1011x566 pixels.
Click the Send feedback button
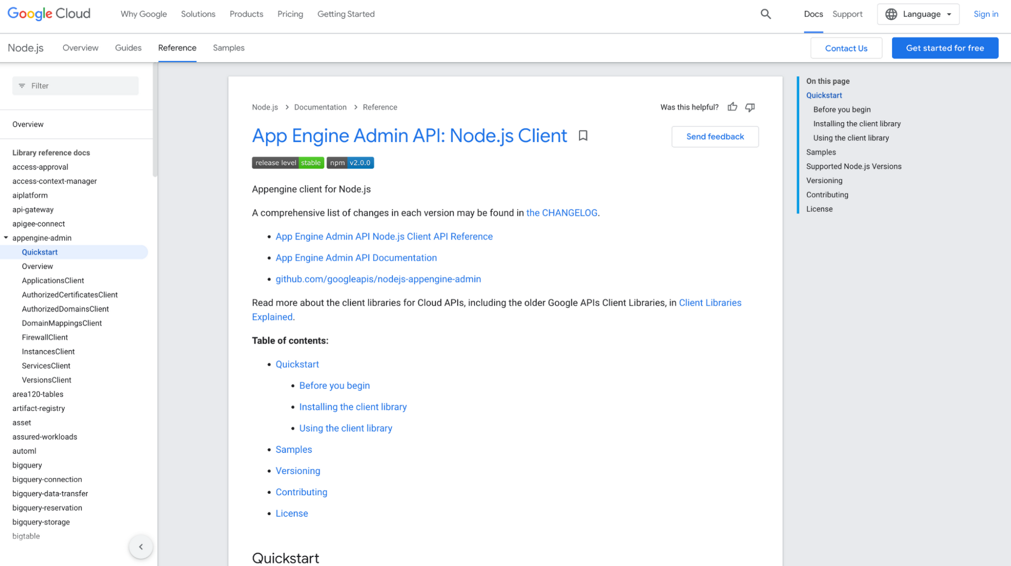[x=714, y=136]
